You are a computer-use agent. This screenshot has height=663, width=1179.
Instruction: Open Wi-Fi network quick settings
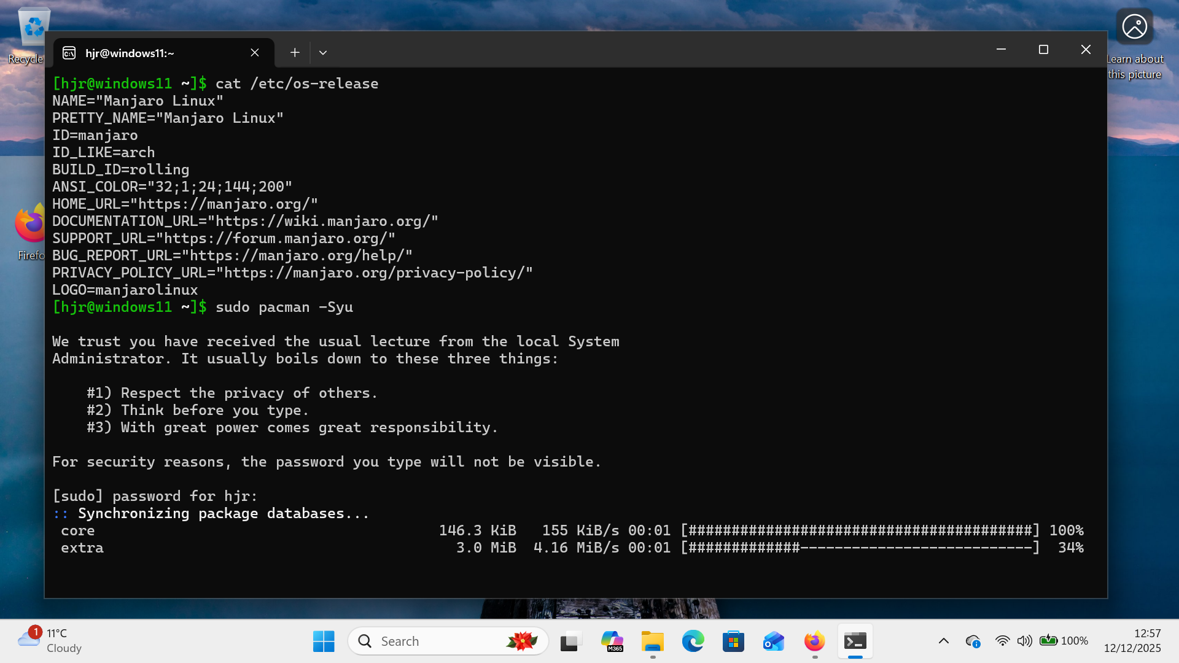pos(1002,642)
